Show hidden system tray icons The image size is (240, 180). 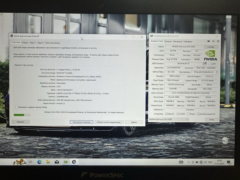click(x=189, y=162)
